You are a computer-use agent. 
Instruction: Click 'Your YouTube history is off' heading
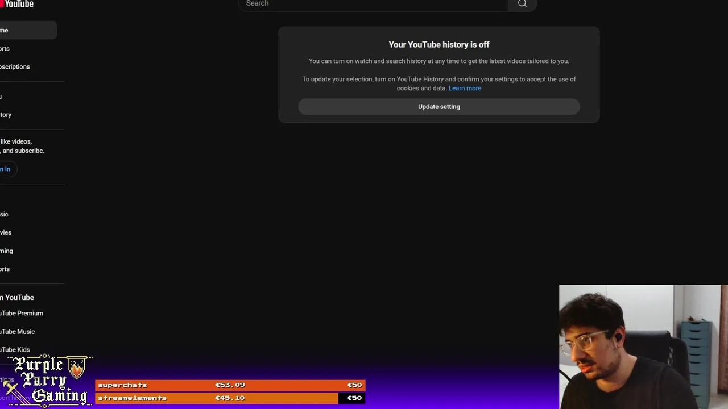(x=439, y=44)
